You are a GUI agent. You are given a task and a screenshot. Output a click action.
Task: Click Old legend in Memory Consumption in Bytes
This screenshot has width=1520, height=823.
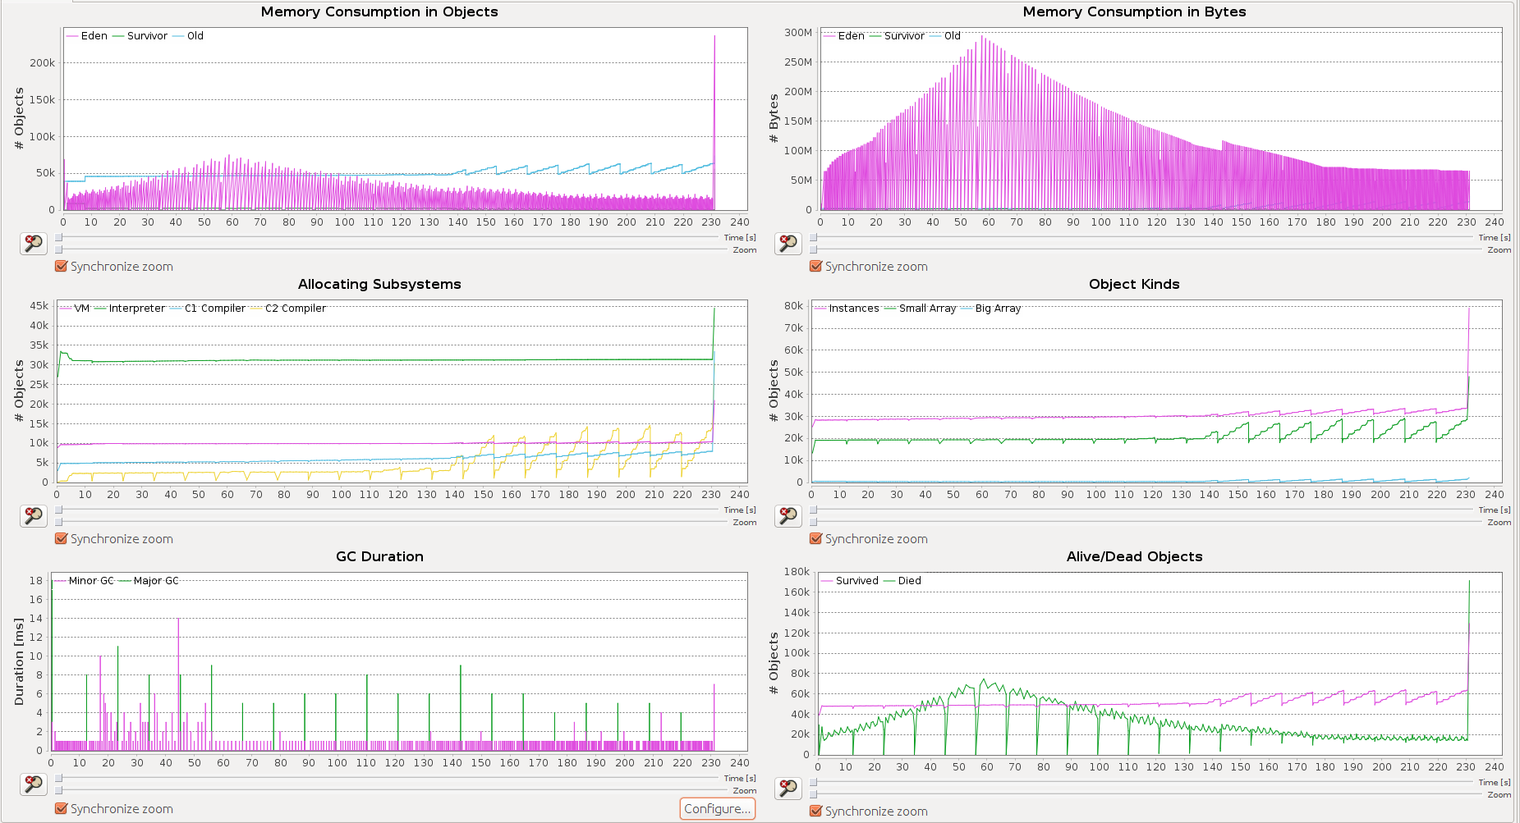[x=945, y=36]
